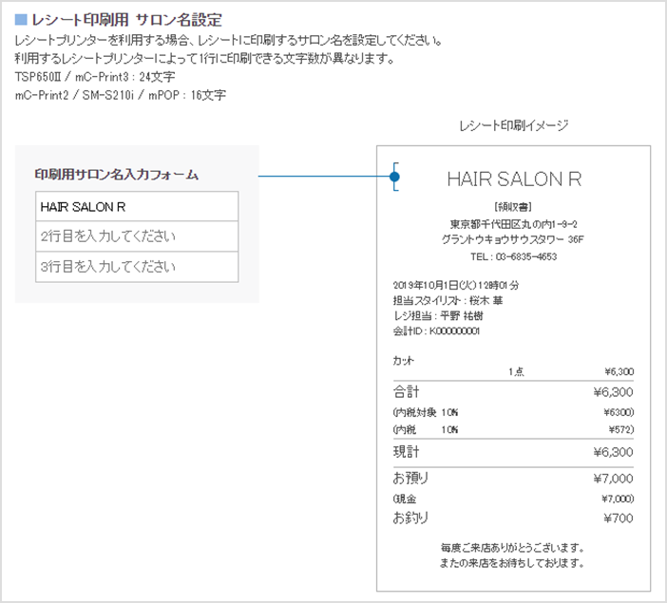The image size is (667, 603).
Task: Focus the third line input '3行目を入力してください'
Action: tap(137, 267)
